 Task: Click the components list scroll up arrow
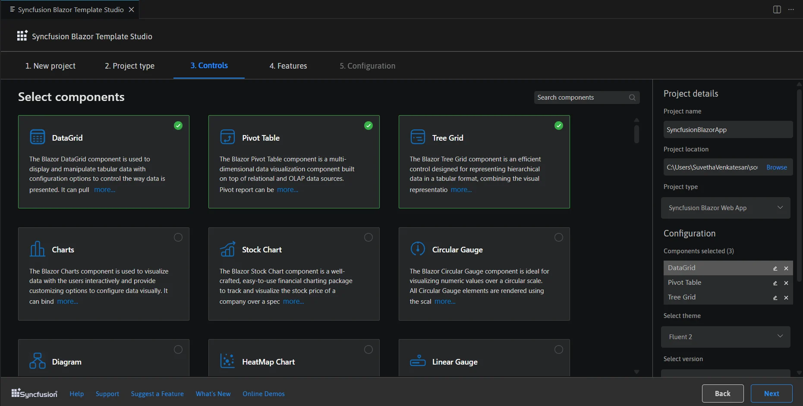636,120
